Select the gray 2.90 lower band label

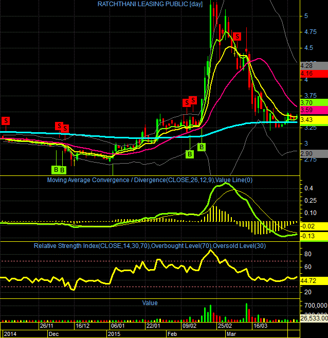314,154
